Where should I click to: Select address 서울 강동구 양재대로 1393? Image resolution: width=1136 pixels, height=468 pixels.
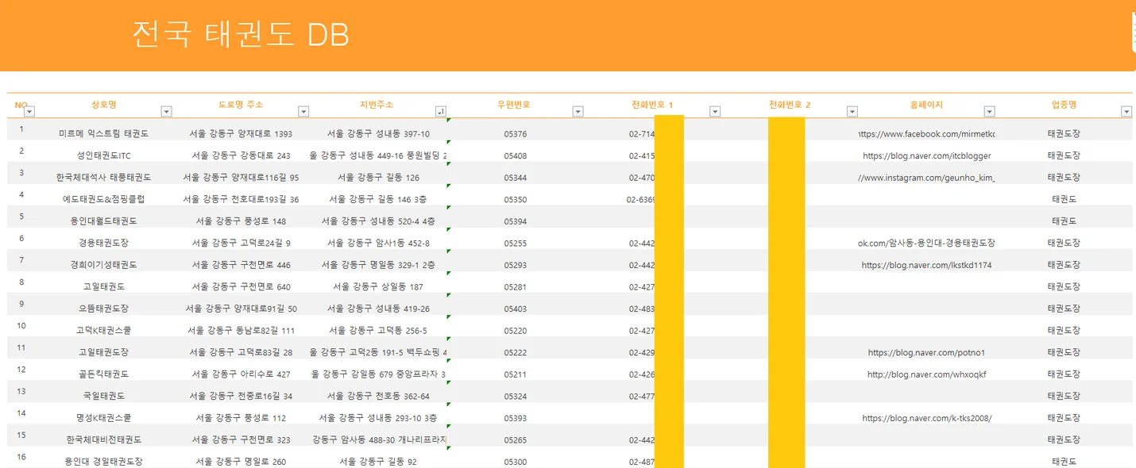[241, 134]
